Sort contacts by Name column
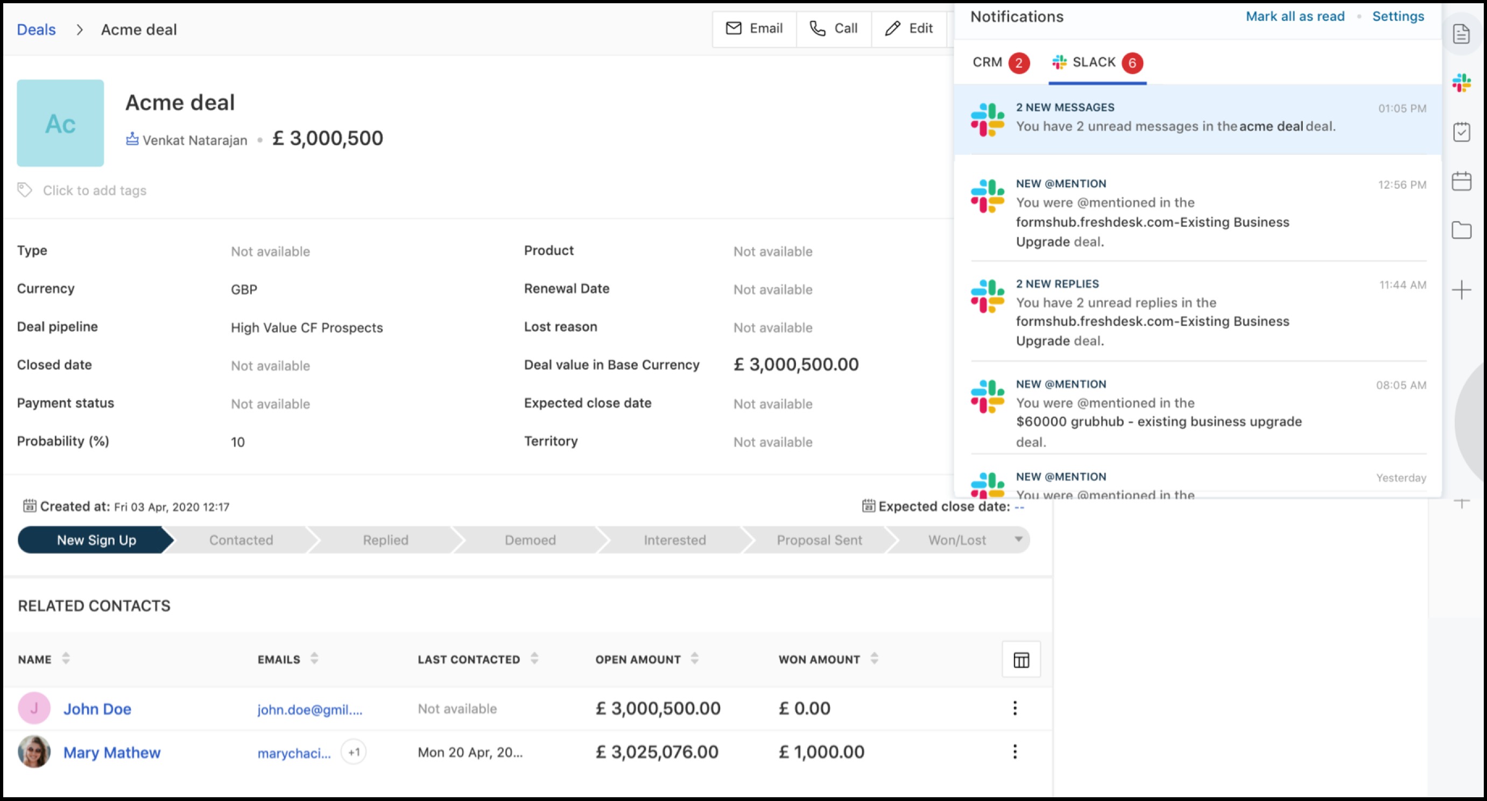 pyautogui.click(x=66, y=658)
